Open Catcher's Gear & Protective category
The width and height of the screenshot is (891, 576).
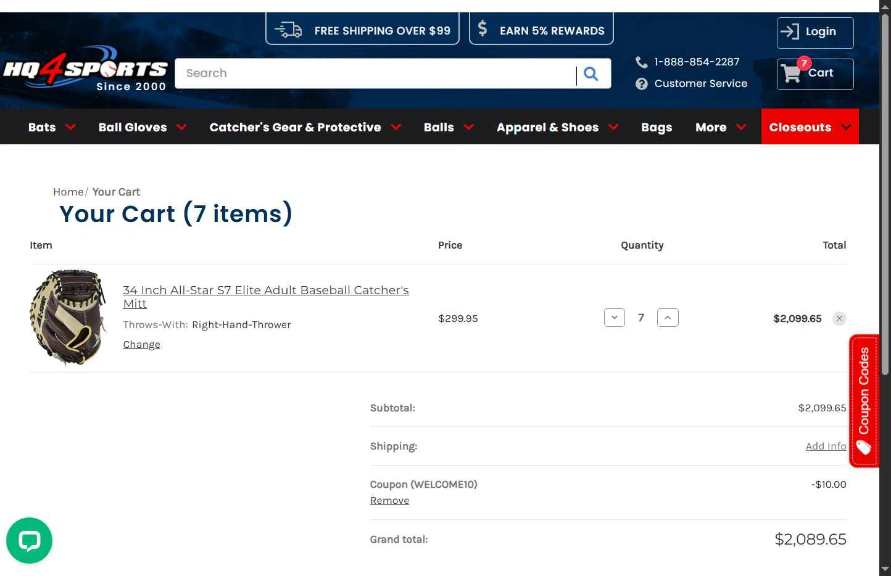[x=295, y=127]
